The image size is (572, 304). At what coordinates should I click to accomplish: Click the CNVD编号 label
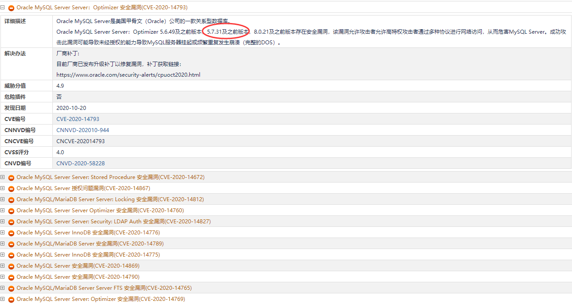pos(18,163)
